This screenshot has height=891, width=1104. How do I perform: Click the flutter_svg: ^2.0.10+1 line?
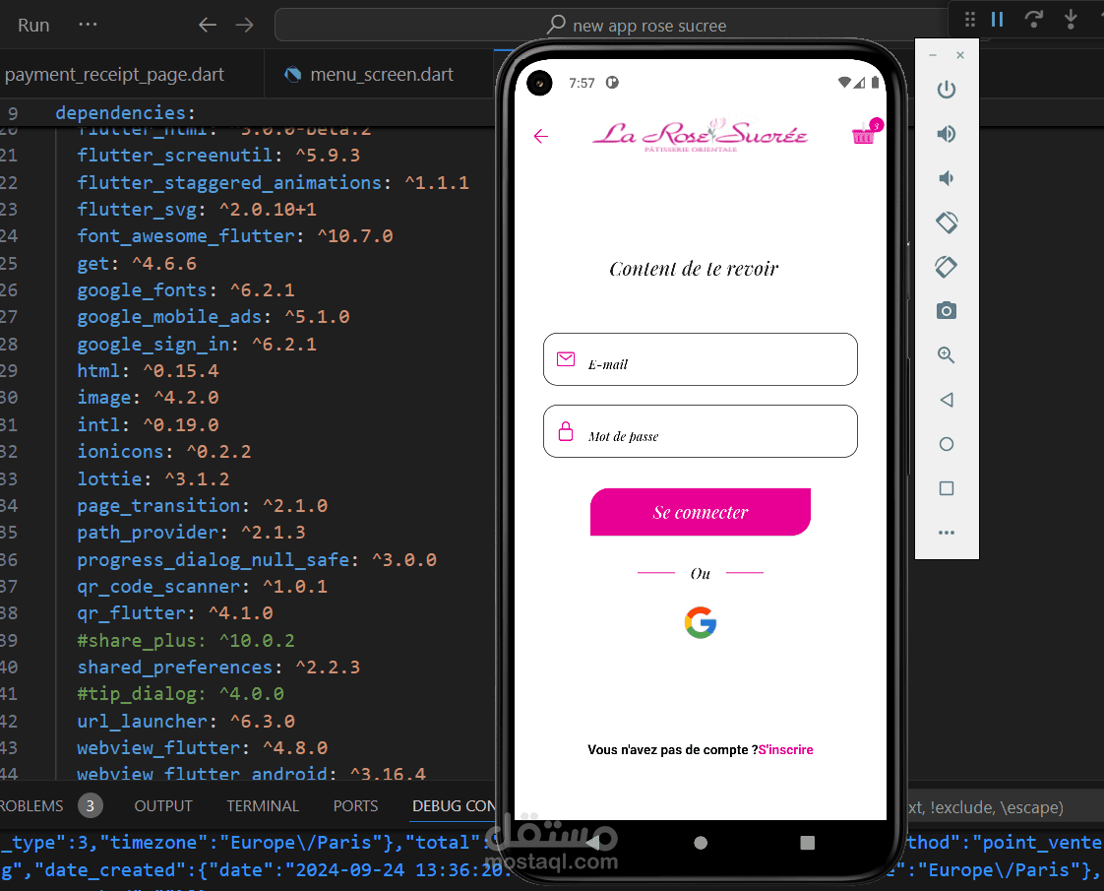point(197,209)
